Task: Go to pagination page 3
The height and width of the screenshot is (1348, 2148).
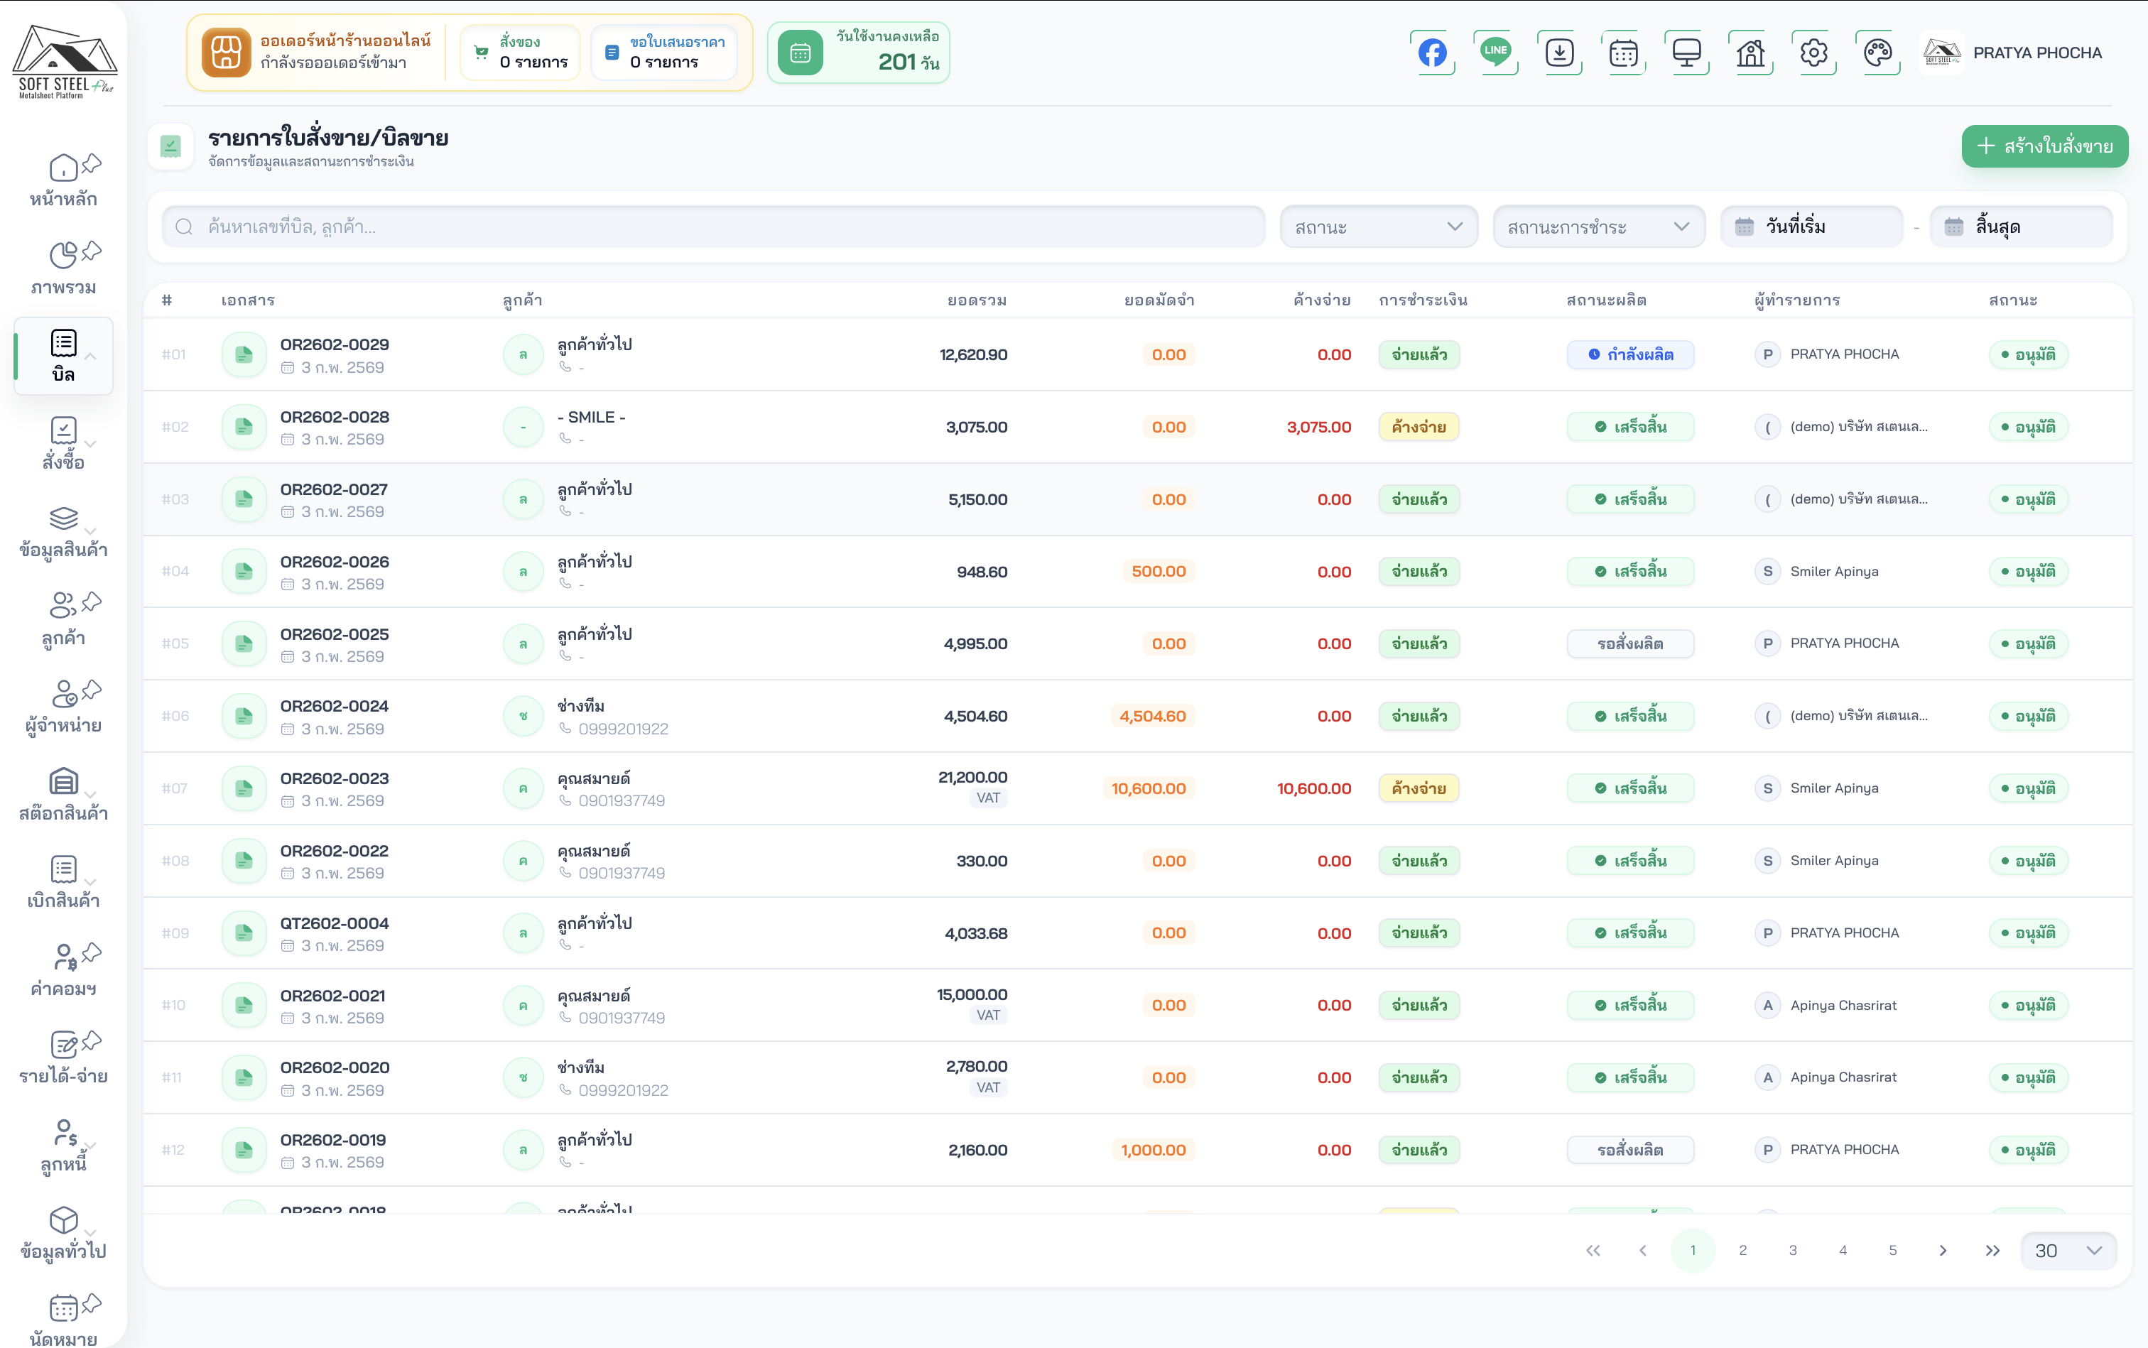Action: pyautogui.click(x=1792, y=1250)
